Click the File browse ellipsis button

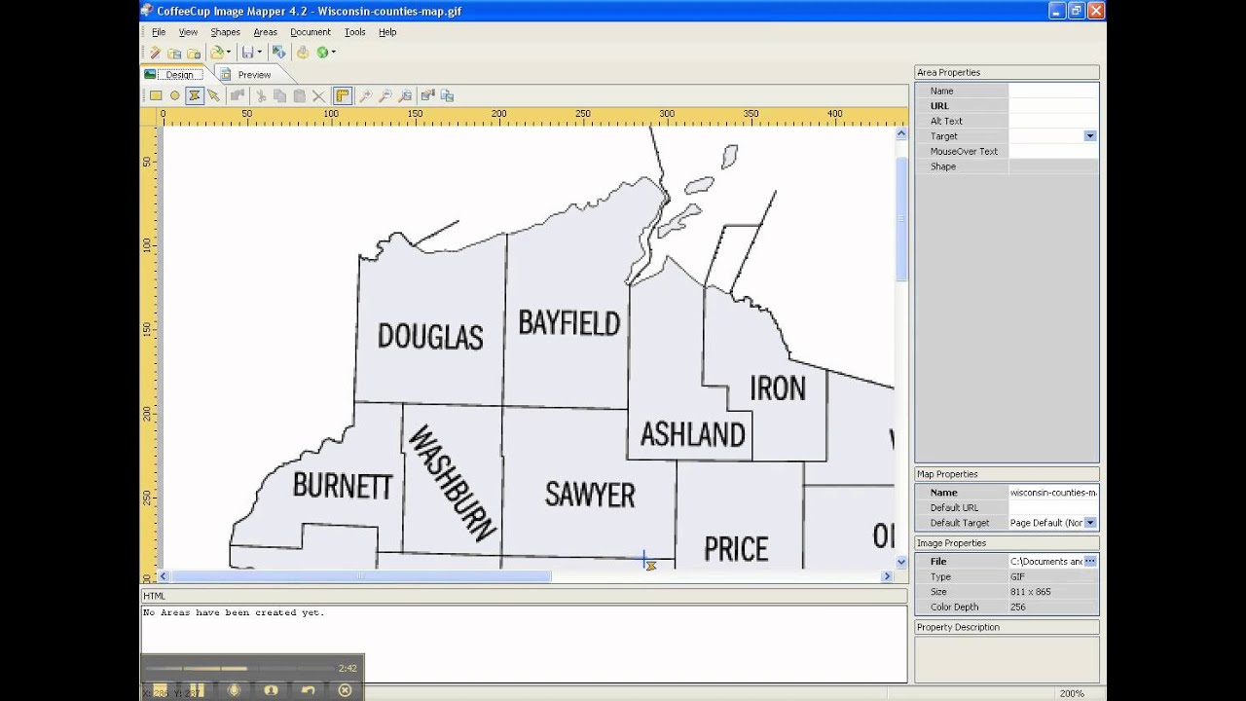1090,562
